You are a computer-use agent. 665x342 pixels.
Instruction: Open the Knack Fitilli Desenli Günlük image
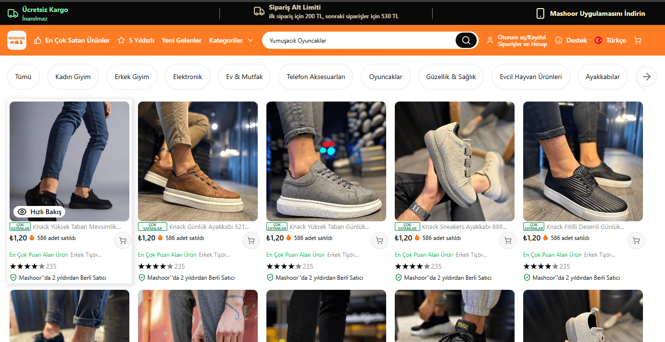click(583, 161)
